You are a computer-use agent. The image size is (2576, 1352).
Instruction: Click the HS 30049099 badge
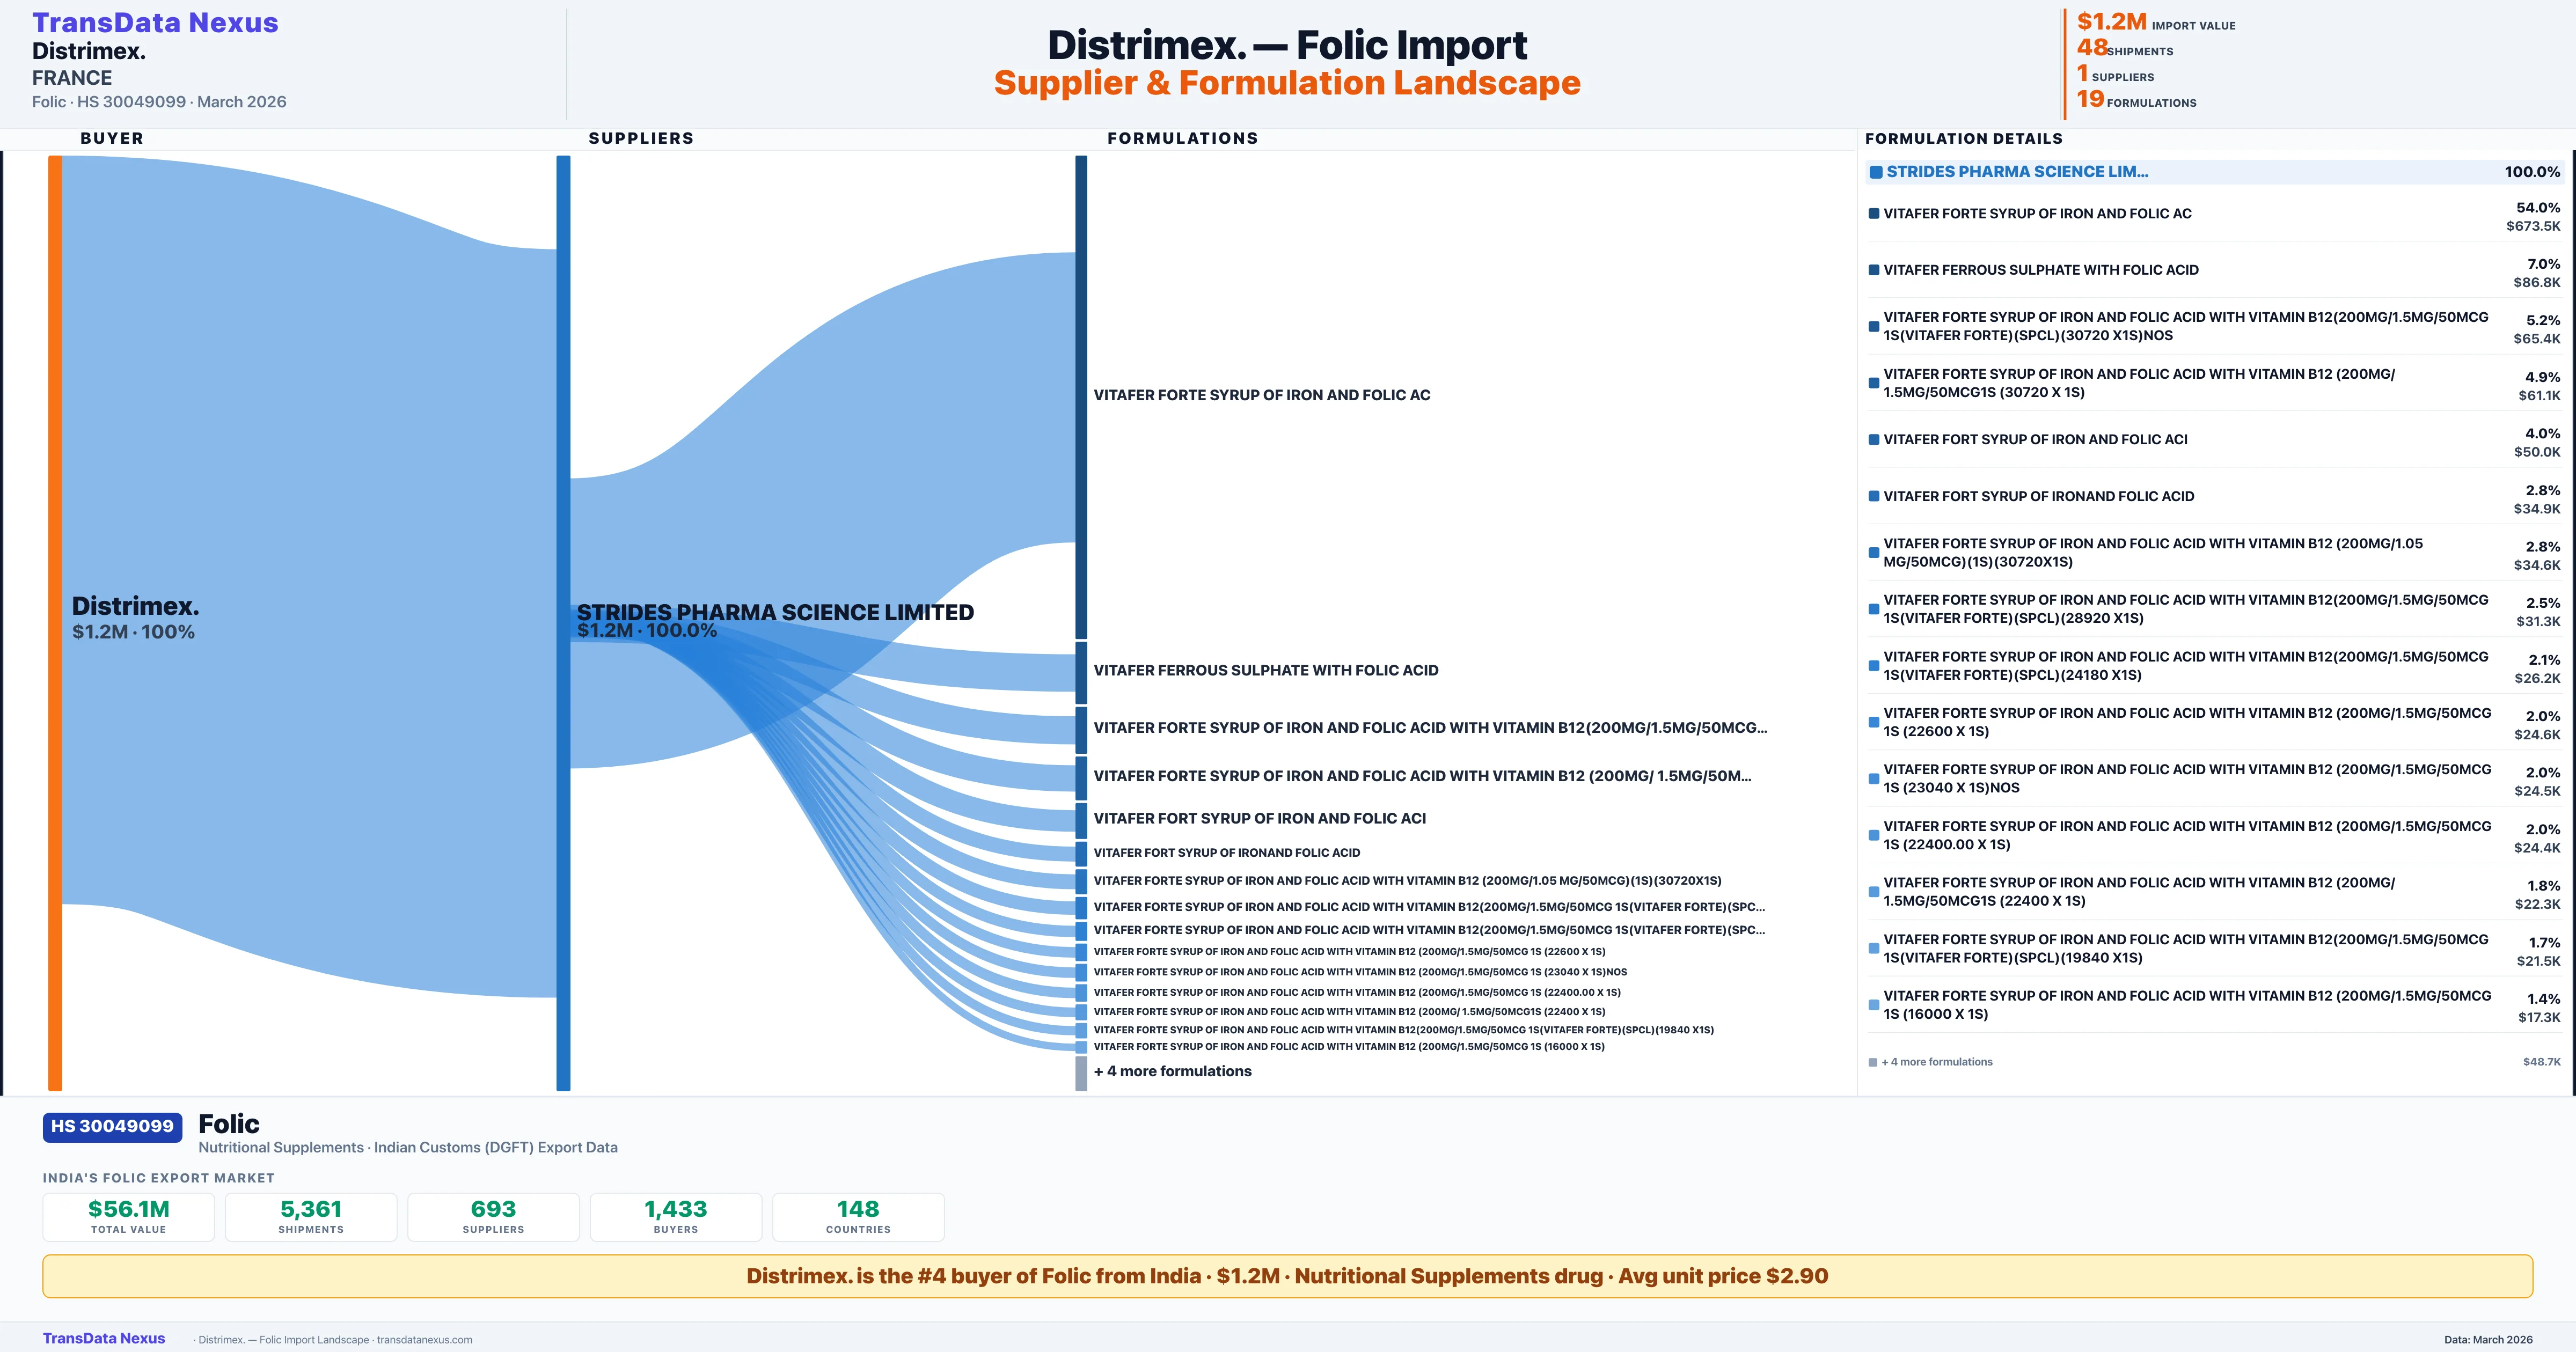point(112,1126)
